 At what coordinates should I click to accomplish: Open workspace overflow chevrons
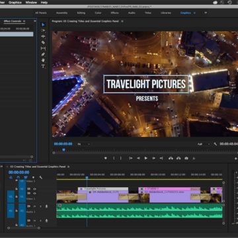(x=206, y=13)
